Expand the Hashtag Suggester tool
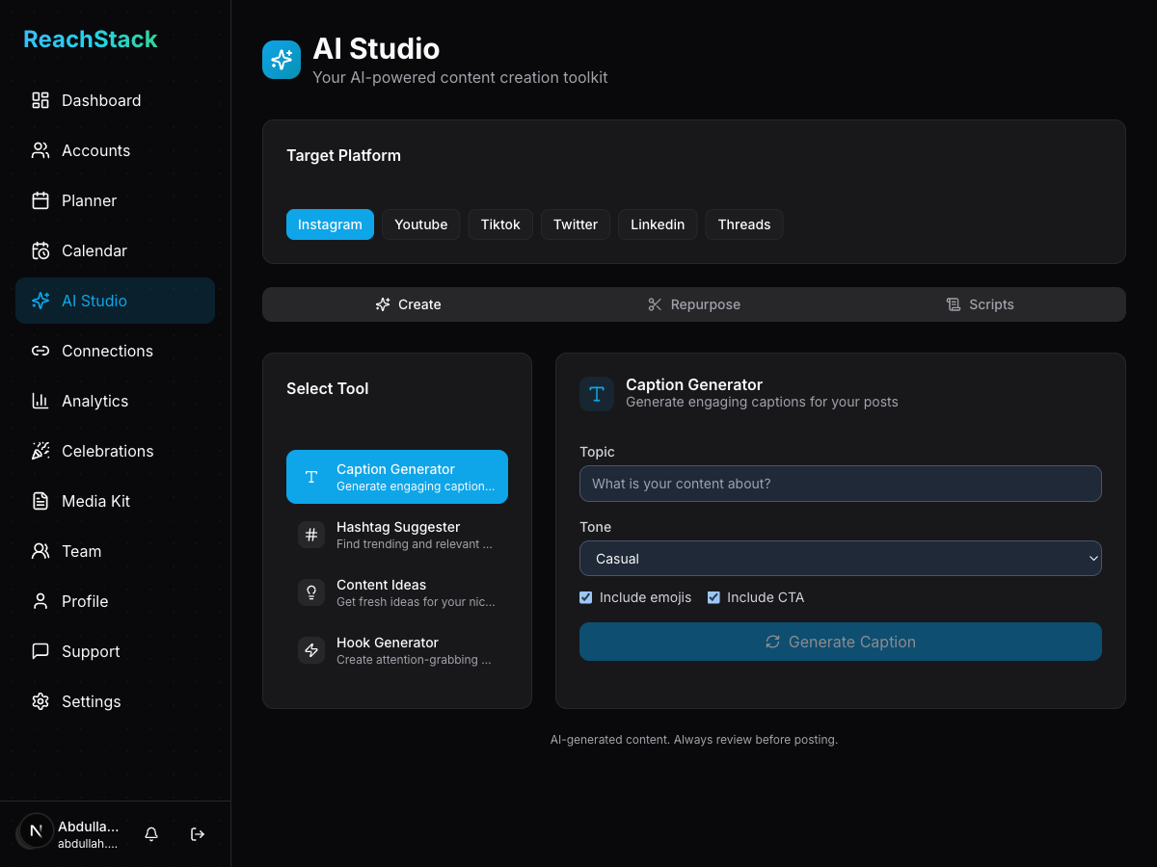 pos(397,535)
